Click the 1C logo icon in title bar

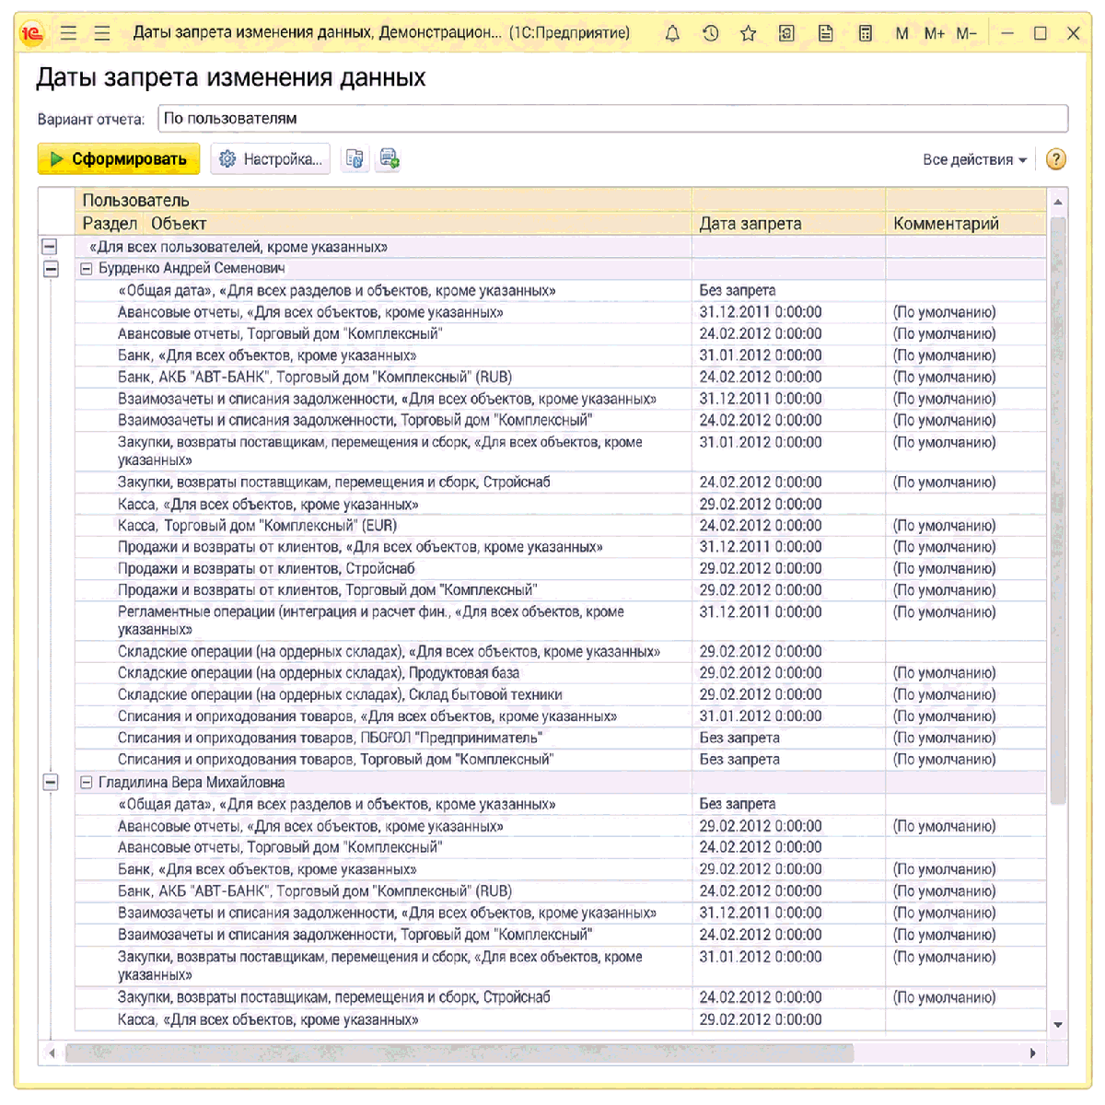[32, 33]
